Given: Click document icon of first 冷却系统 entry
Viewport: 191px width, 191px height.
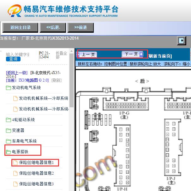Looking at the screenshot, I should tap(15, 98).
